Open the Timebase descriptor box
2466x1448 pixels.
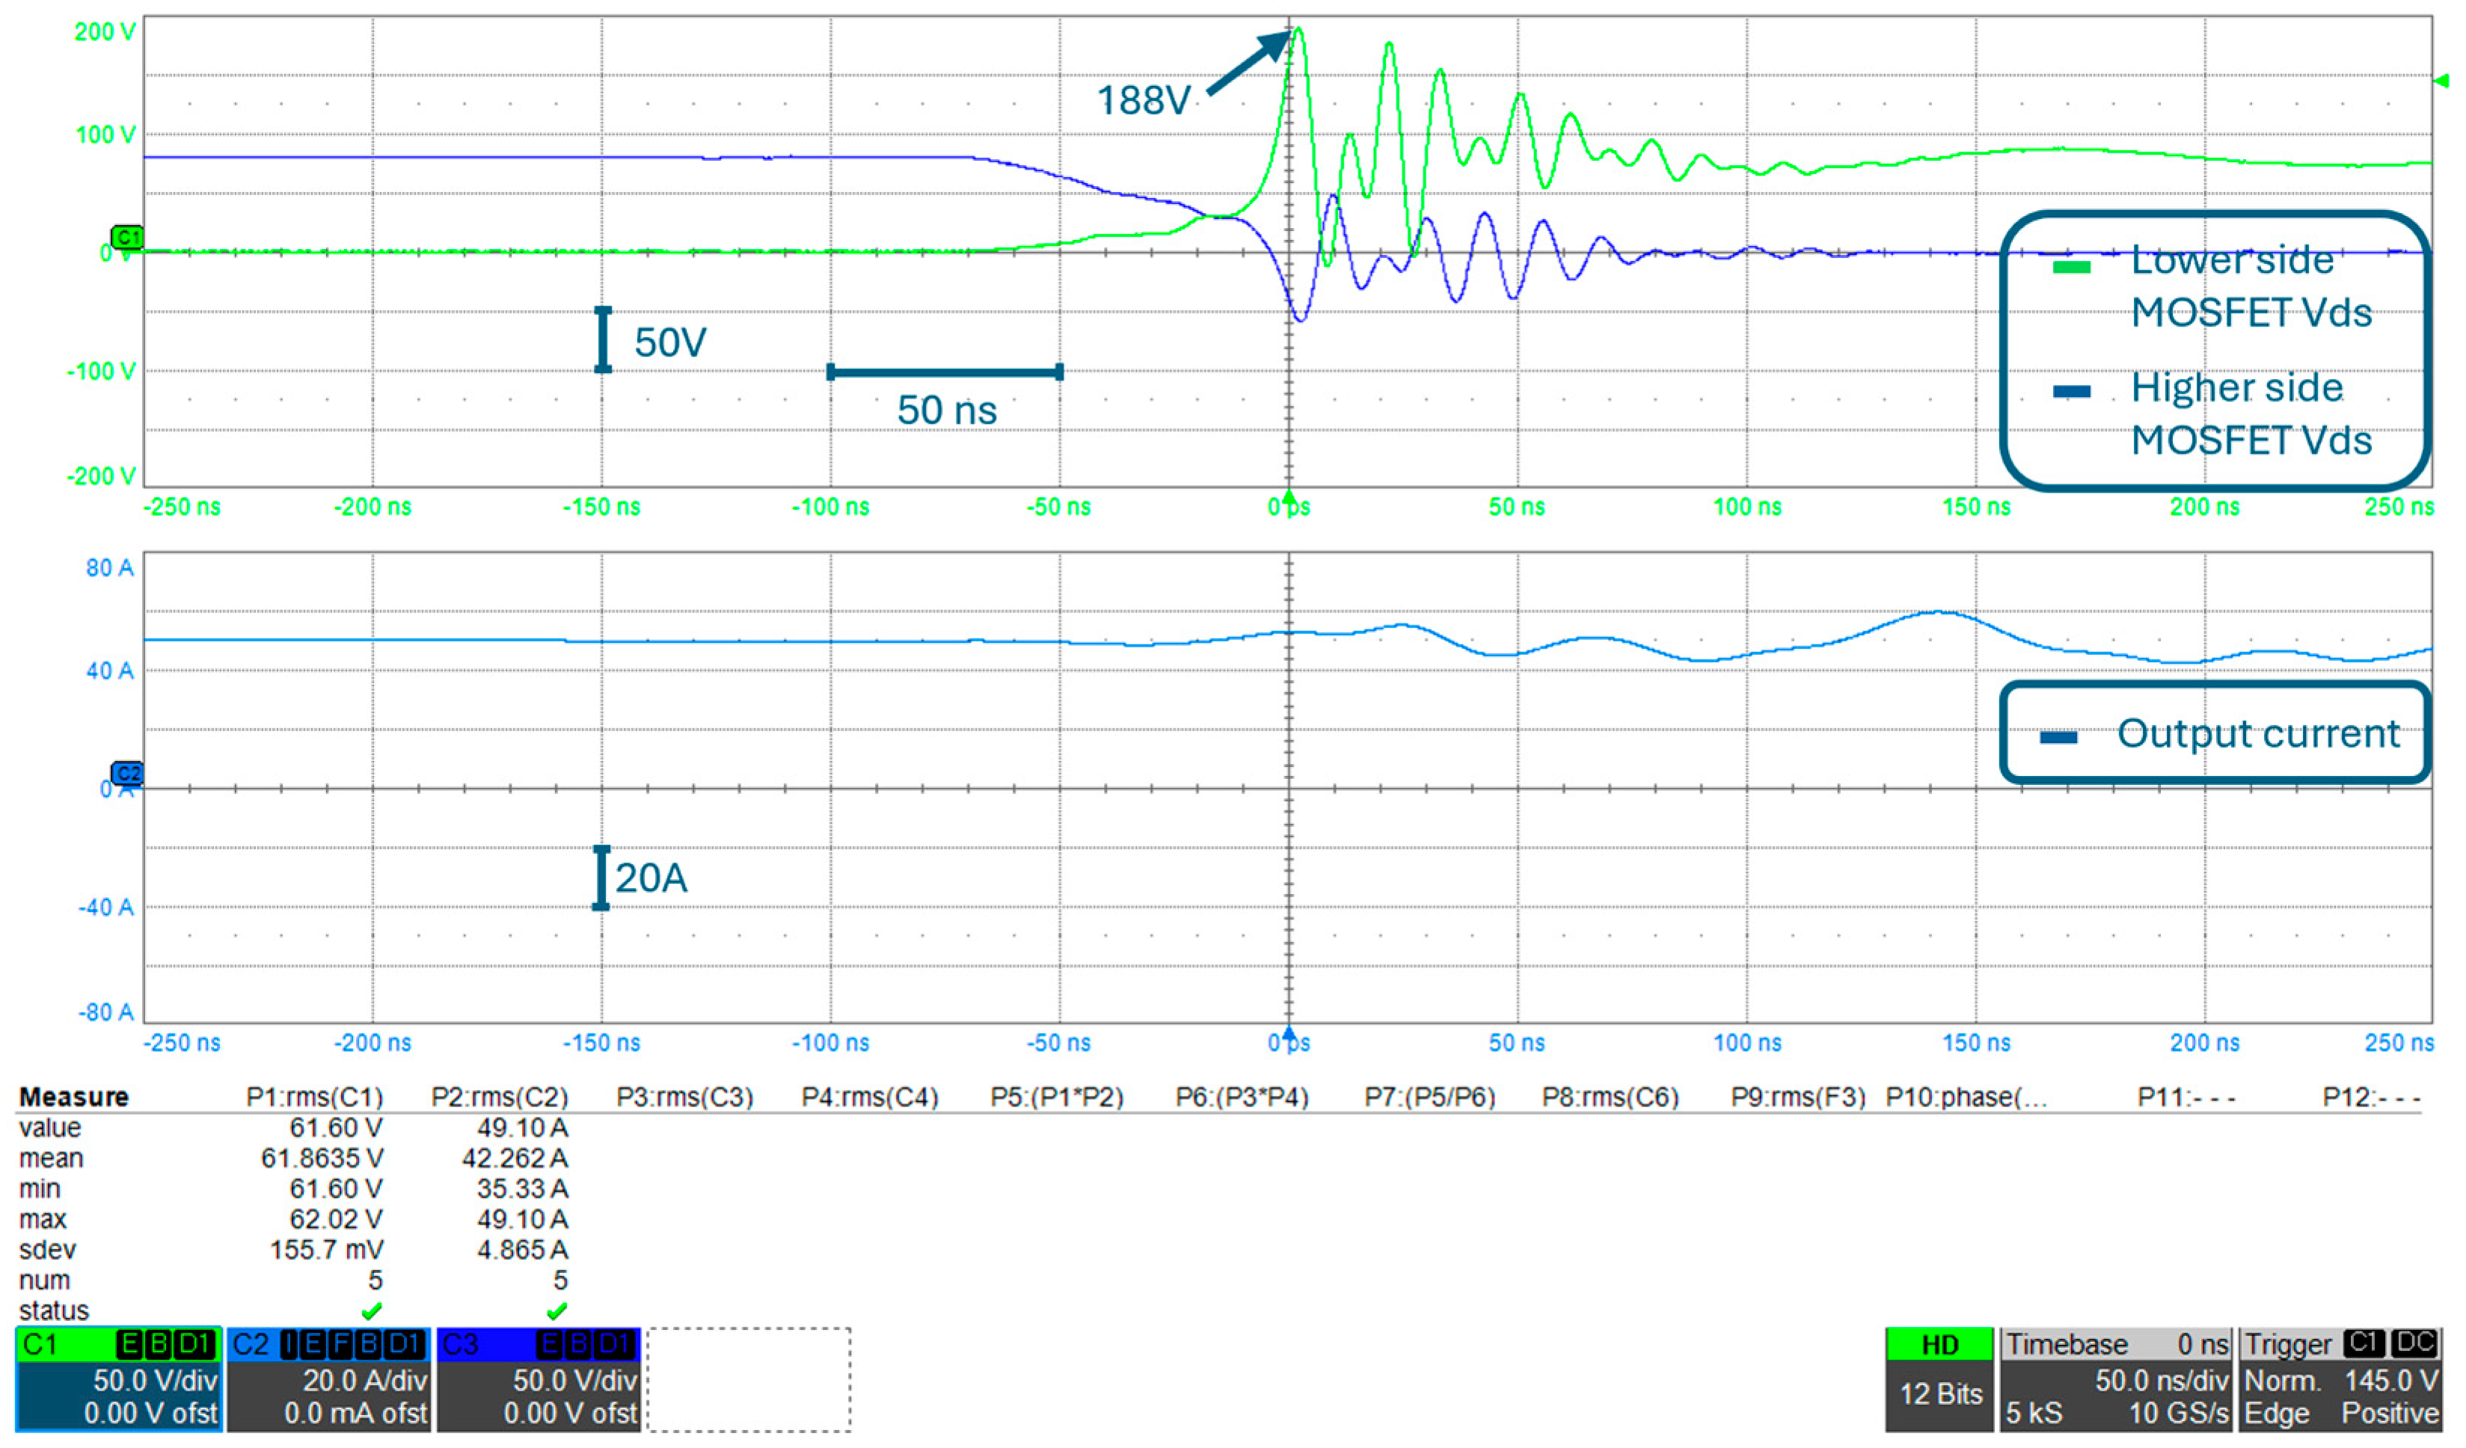coord(2116,1379)
